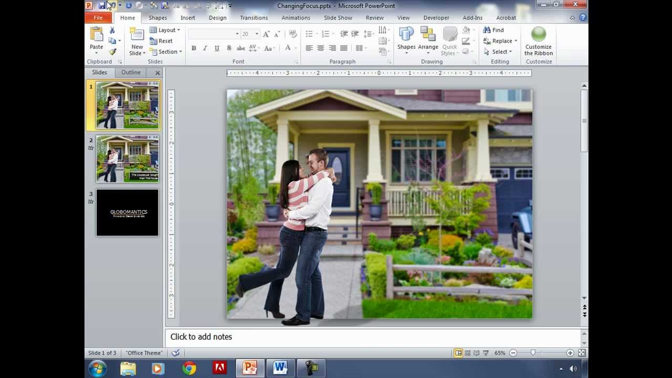Open the Shapes gallery dropdown
Viewport: 672px width, 378px height.
406,41
